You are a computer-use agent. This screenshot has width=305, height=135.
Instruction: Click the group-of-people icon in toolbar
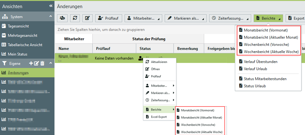coord(62,18)
